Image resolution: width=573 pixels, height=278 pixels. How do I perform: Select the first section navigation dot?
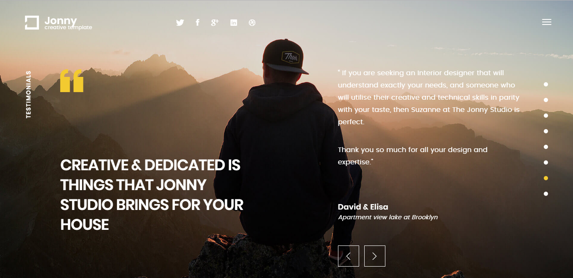[546, 84]
